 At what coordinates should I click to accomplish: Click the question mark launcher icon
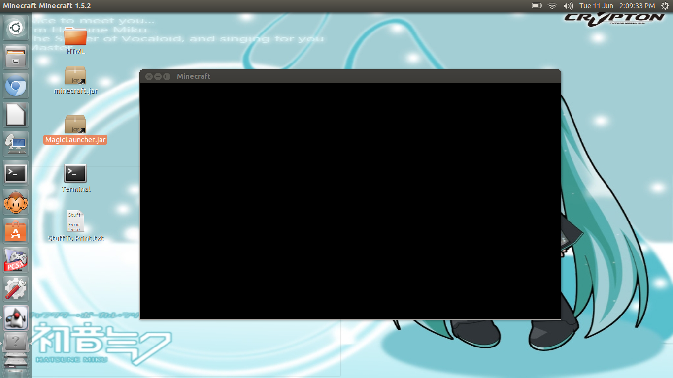(16, 341)
